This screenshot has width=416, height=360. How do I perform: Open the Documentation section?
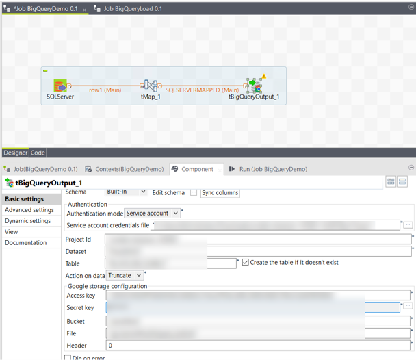point(31,242)
